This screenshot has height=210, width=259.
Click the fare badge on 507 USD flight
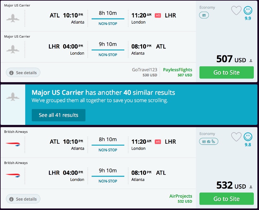click(x=204, y=15)
